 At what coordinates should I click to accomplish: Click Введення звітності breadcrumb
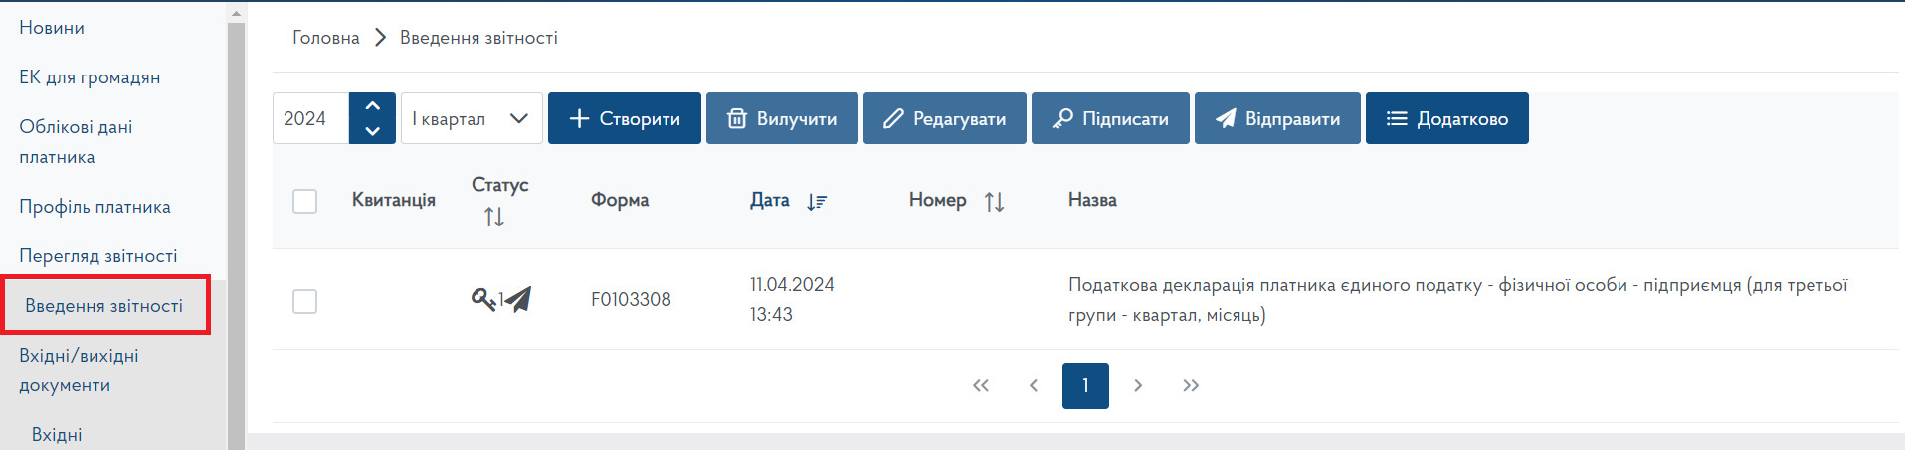coord(478,38)
